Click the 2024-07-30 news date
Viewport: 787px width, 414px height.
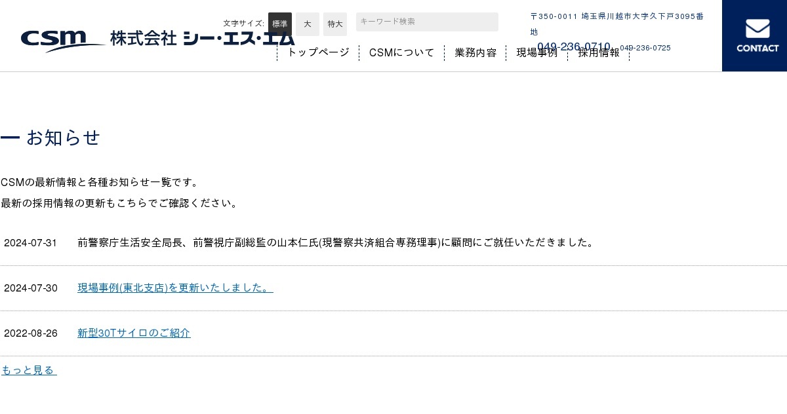31,288
